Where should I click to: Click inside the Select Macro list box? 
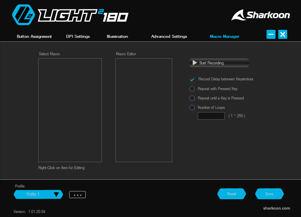[x=70, y=110]
